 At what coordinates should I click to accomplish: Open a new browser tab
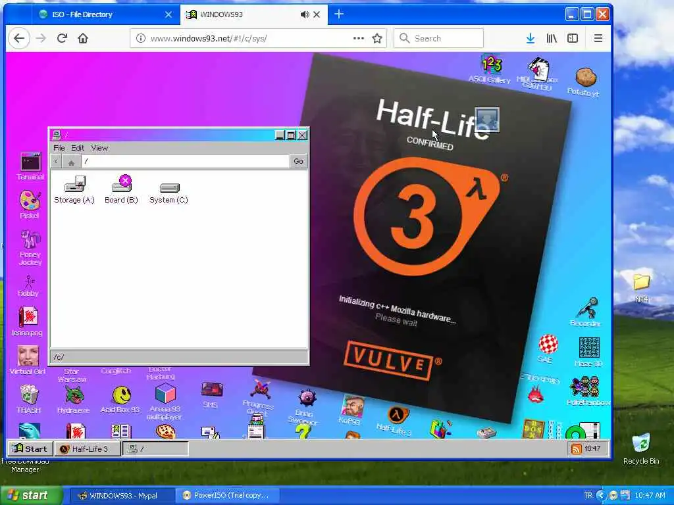click(339, 14)
